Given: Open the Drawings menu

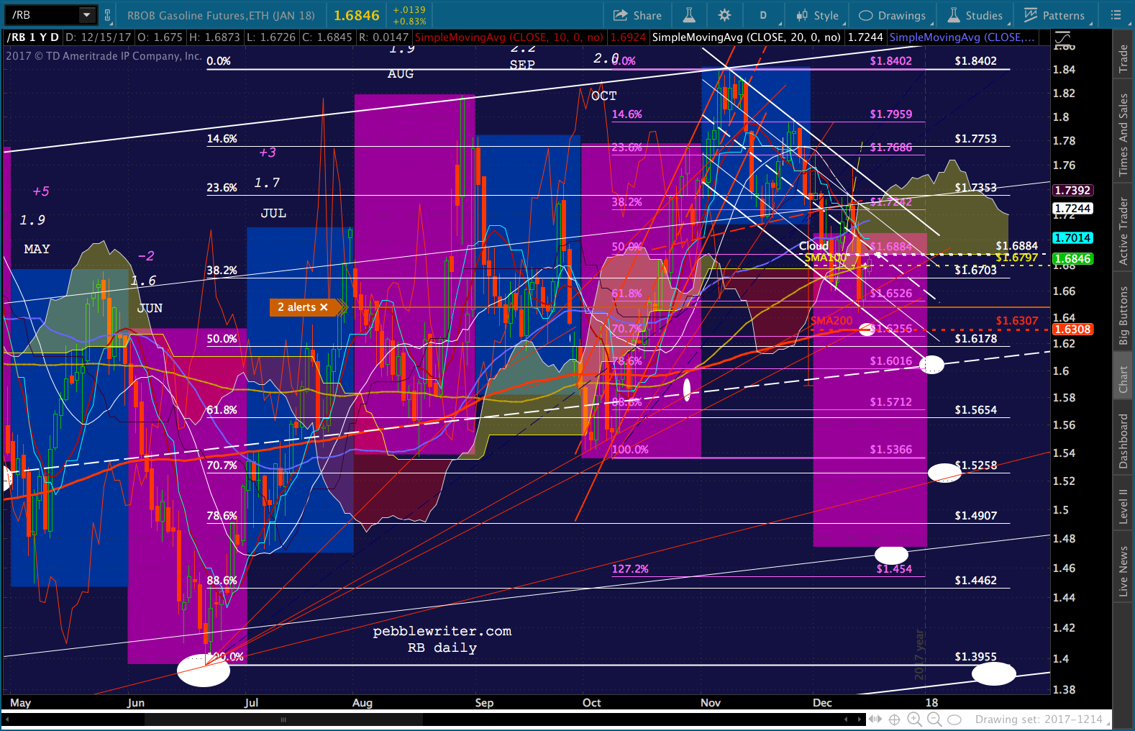Looking at the screenshot, I should (893, 15).
